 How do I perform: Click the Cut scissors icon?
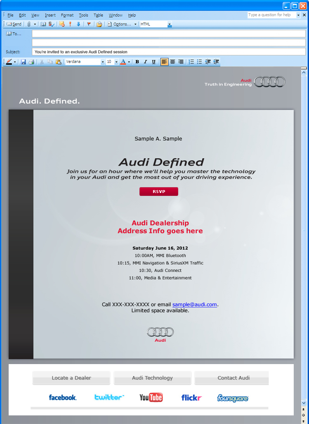click(x=42, y=62)
